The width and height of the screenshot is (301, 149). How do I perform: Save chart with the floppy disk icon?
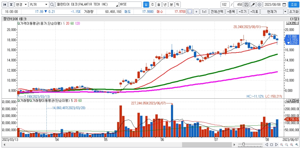246,4
